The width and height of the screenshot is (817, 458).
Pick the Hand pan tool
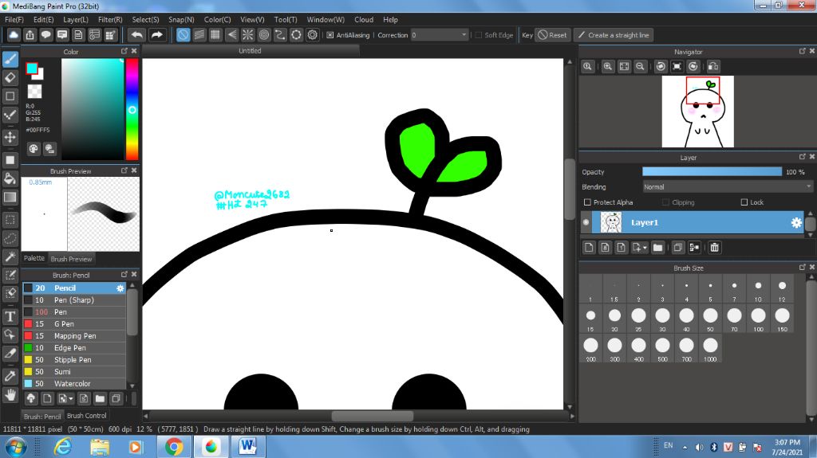[x=10, y=394]
